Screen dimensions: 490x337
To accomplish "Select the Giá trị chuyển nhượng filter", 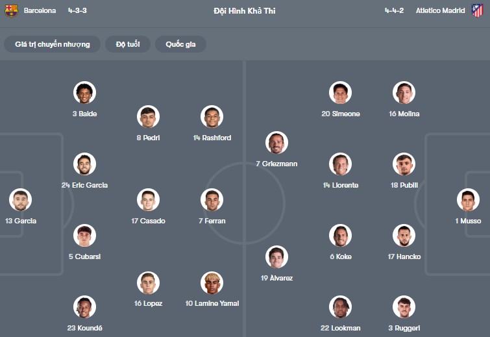I will tap(53, 44).
